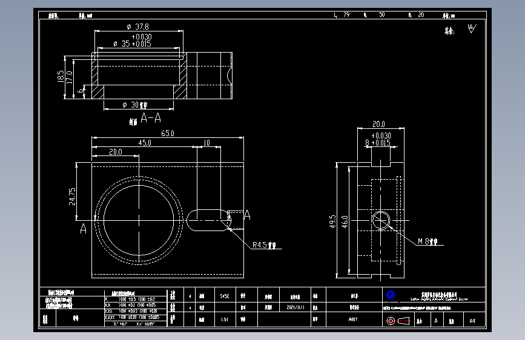This screenshot has height=340, width=525.
Task: Select the large bore circle in front view
Action: coord(139,220)
